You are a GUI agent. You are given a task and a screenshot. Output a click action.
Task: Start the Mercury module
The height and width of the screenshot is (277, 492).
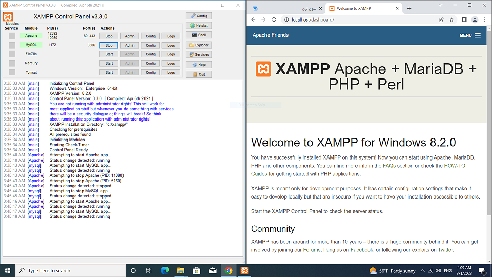pos(109,64)
